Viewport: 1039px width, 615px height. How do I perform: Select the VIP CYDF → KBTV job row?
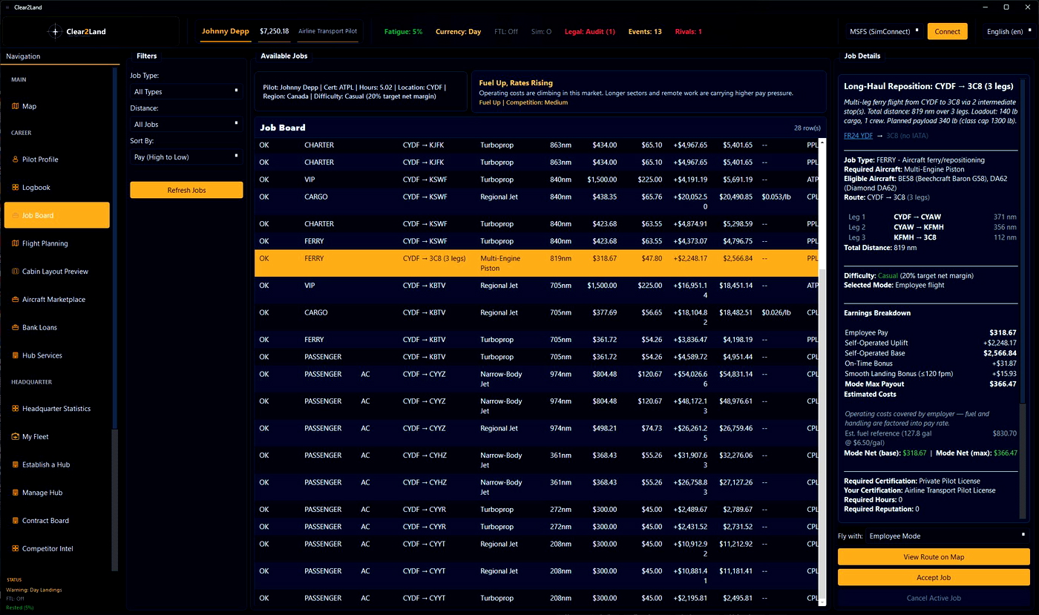click(536, 290)
